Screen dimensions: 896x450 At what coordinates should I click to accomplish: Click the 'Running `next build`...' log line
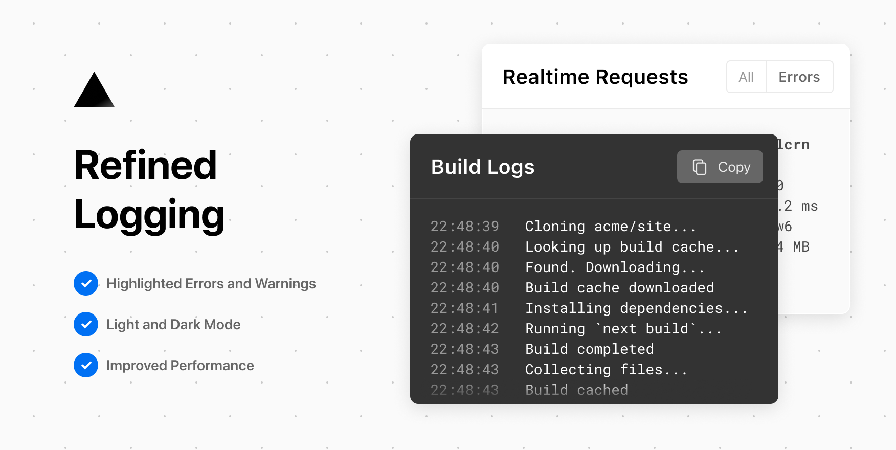point(623,329)
